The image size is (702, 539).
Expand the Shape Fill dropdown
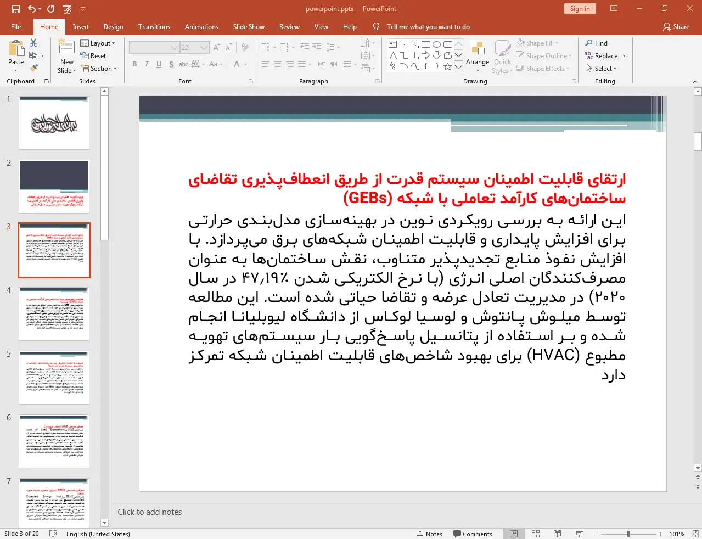click(x=538, y=43)
